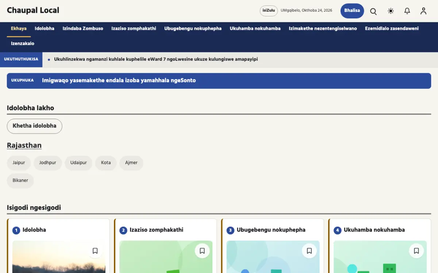Bookmark the Ukuhamba nokuhamba card
Image resolution: width=438 pixels, height=273 pixels.
pyautogui.click(x=416, y=251)
